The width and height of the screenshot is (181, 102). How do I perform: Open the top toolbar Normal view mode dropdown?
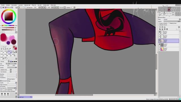tap(63, 8)
